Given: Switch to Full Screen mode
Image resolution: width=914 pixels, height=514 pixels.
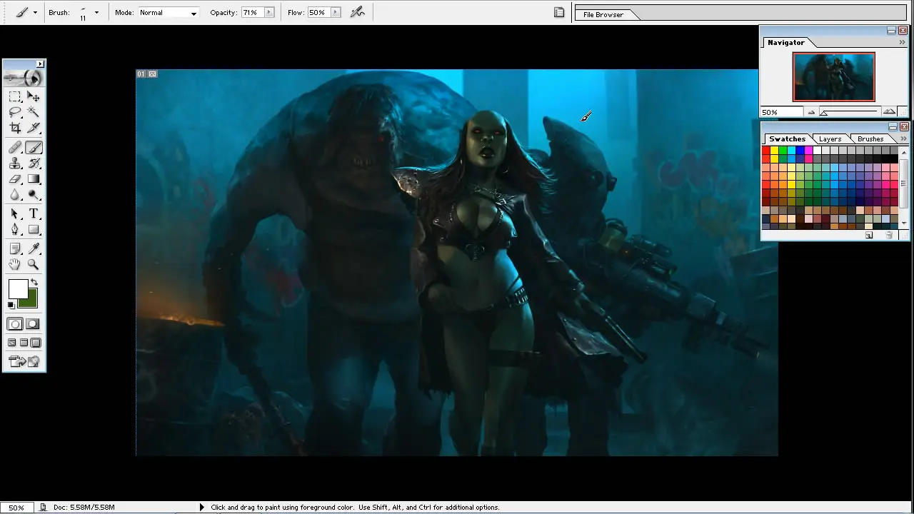Looking at the screenshot, I should [x=36, y=343].
